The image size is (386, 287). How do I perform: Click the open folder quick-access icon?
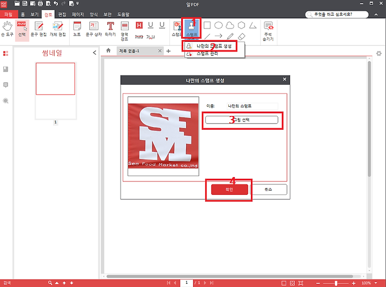coord(17,3)
